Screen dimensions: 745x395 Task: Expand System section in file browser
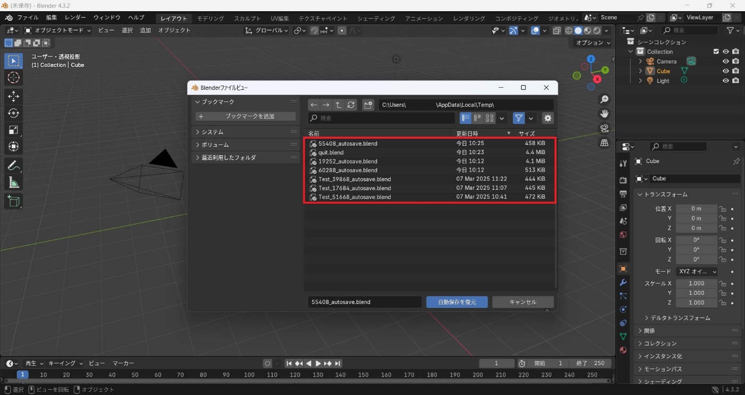point(246,132)
